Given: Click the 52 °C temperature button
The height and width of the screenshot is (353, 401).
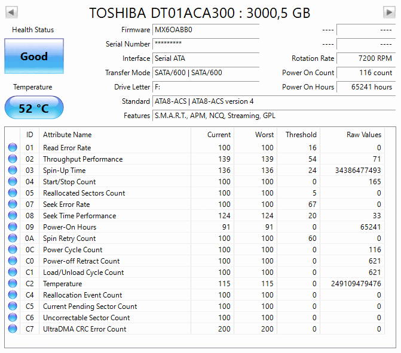Looking at the screenshot, I should click(x=34, y=107).
